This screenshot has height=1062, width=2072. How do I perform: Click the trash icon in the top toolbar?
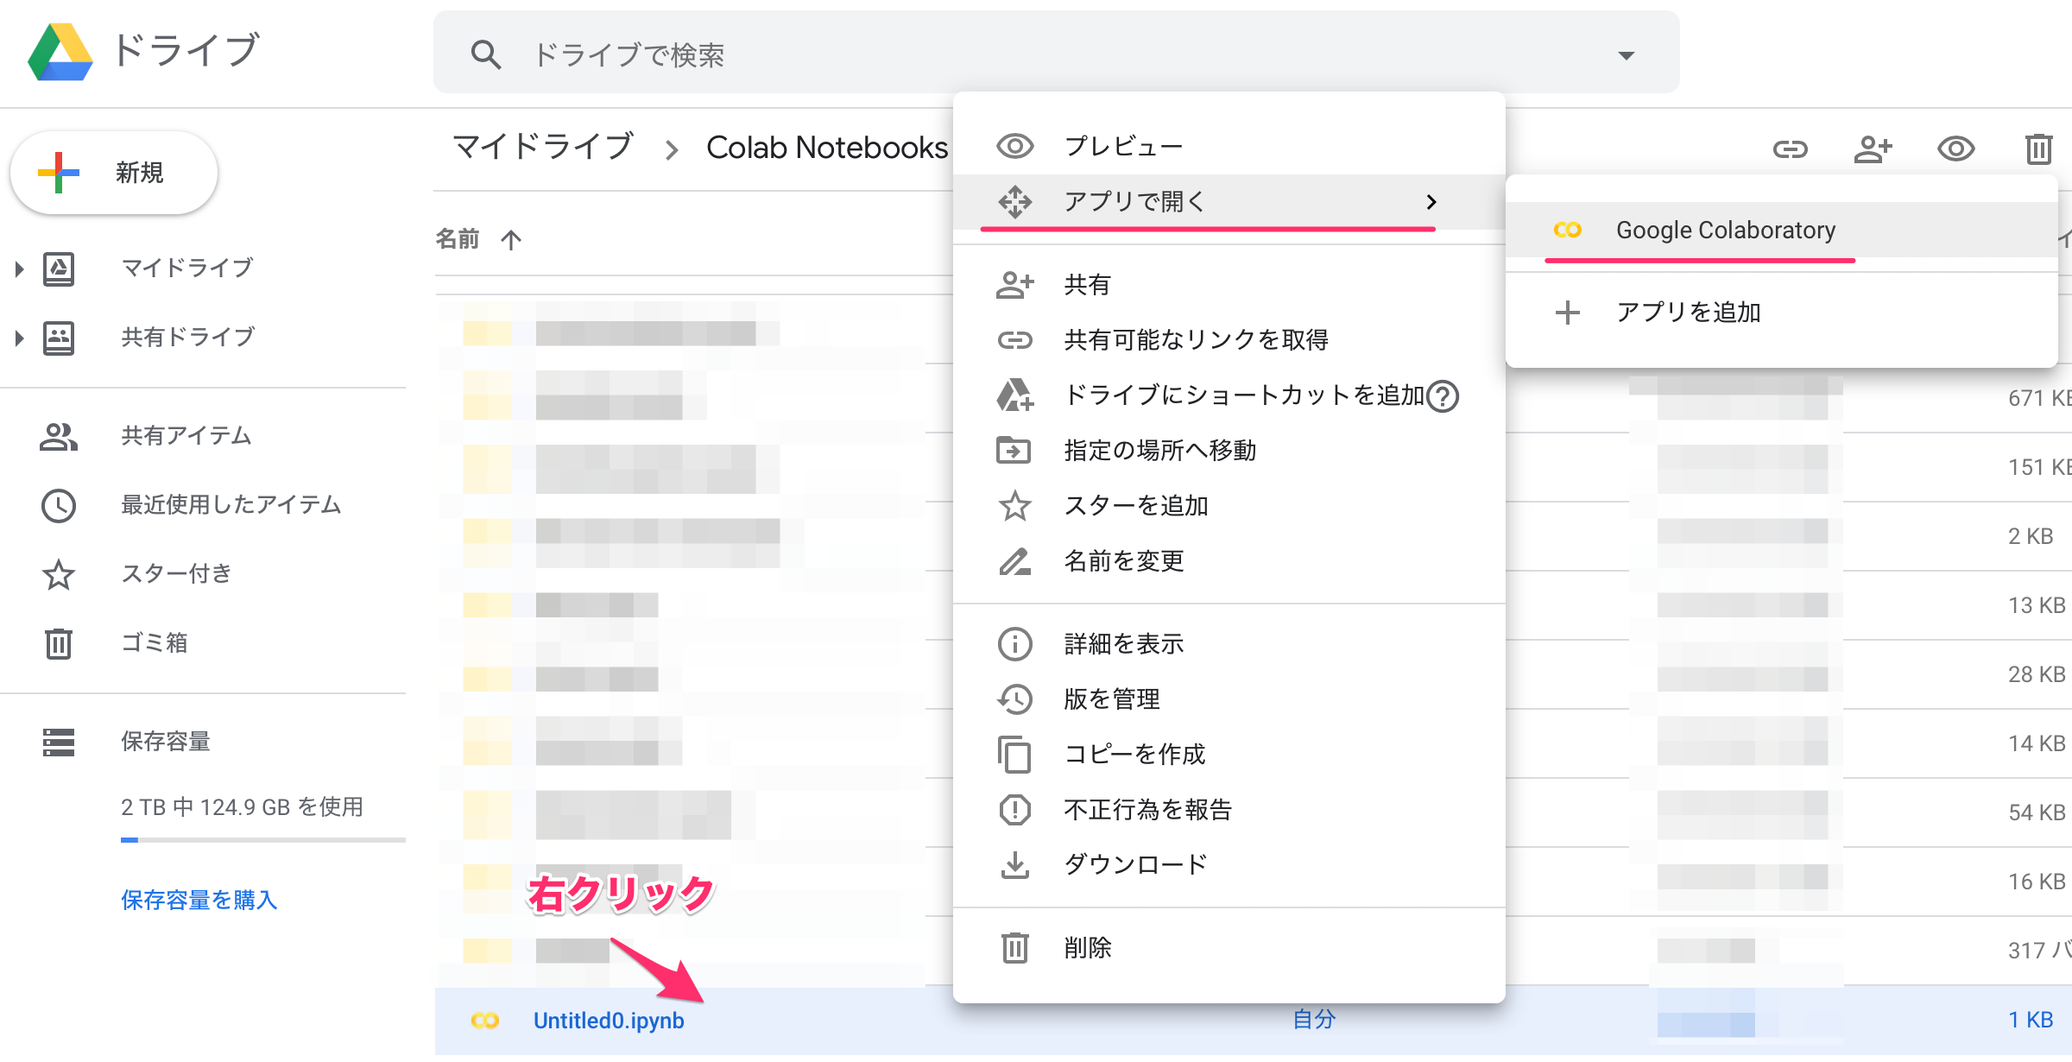pos(2038,149)
